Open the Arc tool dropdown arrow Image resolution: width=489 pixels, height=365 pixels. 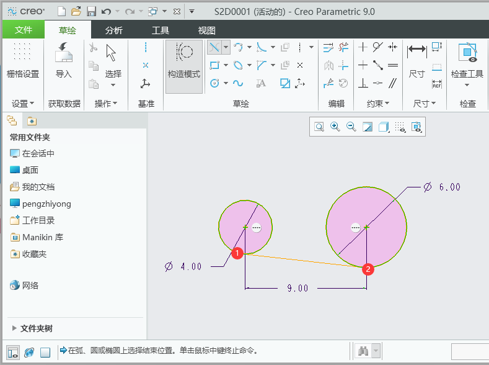(x=249, y=47)
